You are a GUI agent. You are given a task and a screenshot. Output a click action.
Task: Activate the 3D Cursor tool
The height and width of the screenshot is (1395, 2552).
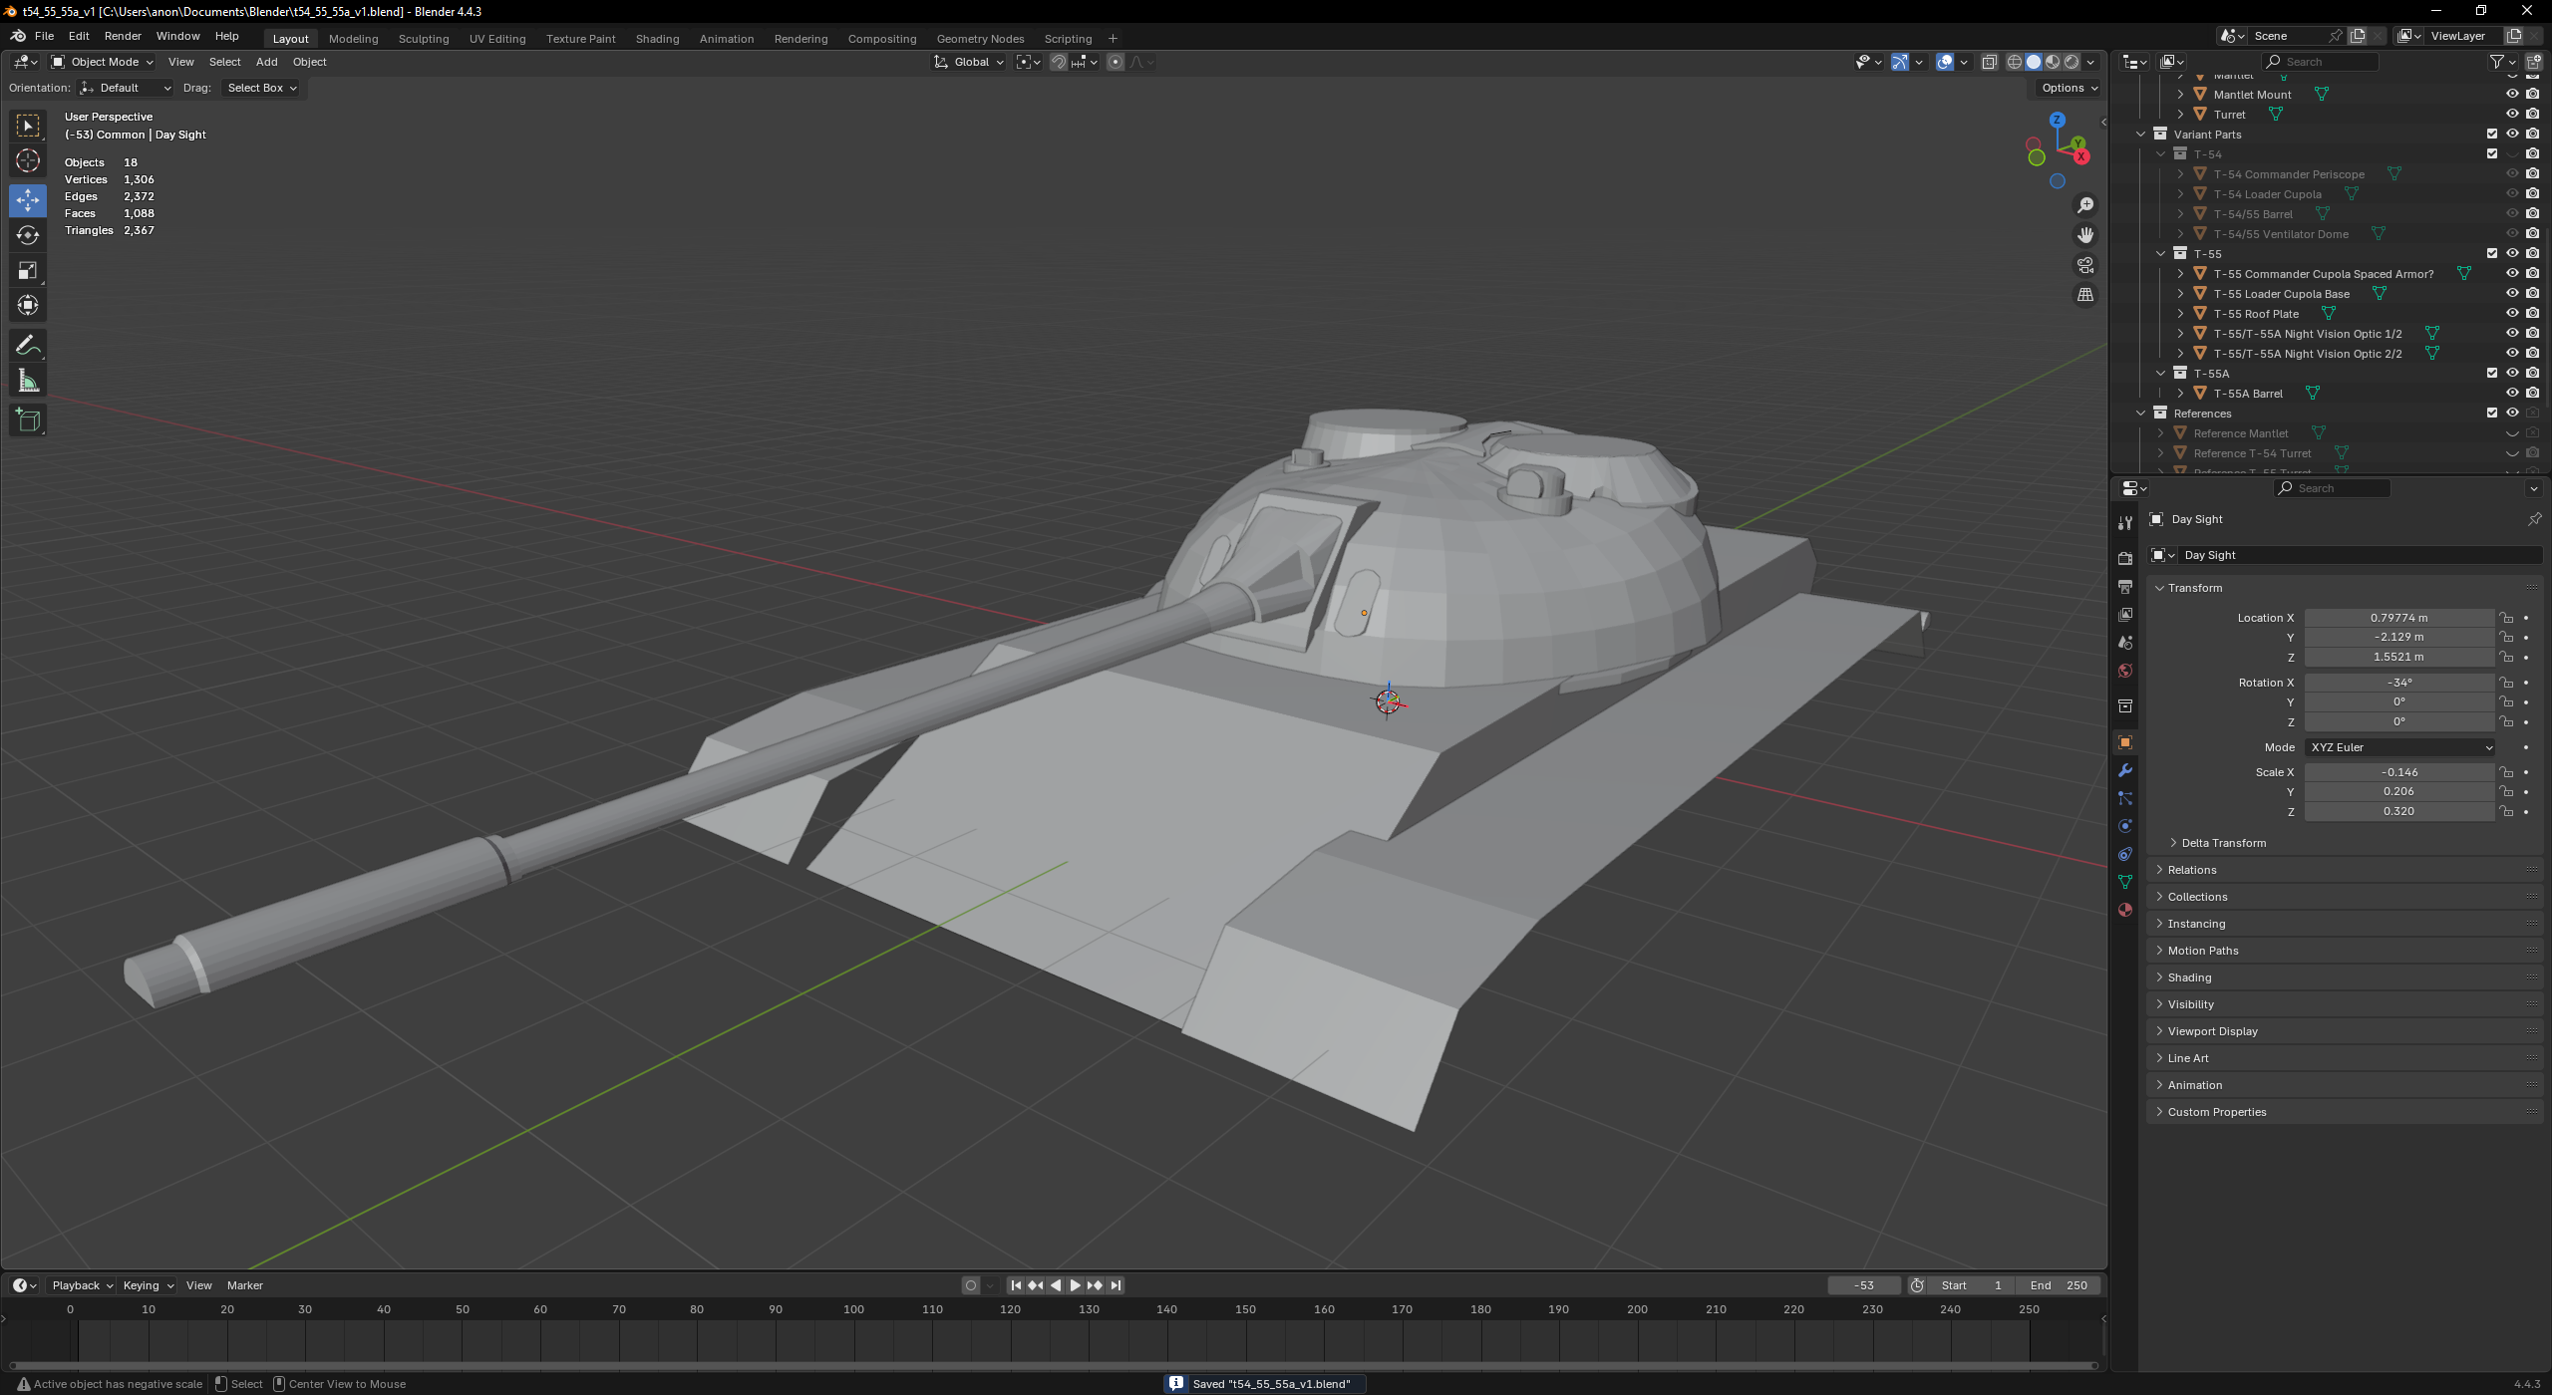28,160
